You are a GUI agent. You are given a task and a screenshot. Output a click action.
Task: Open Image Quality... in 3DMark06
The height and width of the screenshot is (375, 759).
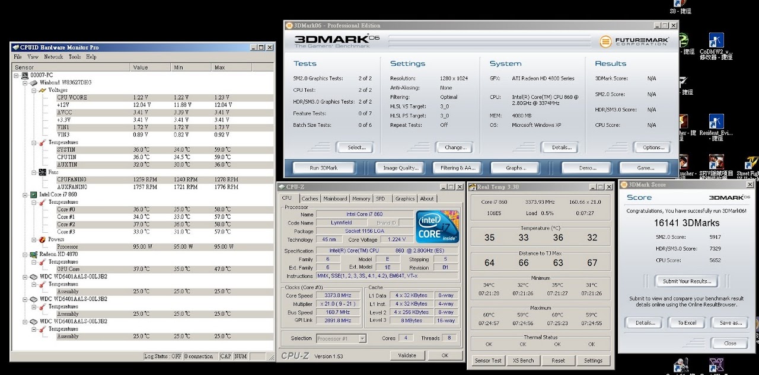point(400,168)
